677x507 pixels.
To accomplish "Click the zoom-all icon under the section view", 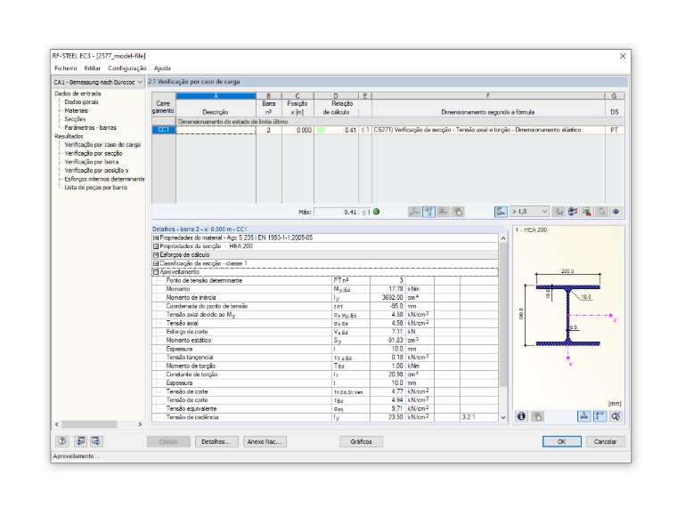I will [616, 416].
